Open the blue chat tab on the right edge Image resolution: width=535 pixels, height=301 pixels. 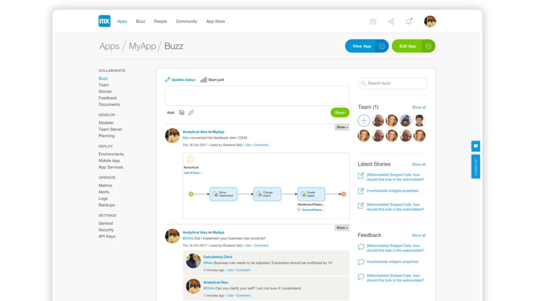(x=476, y=146)
